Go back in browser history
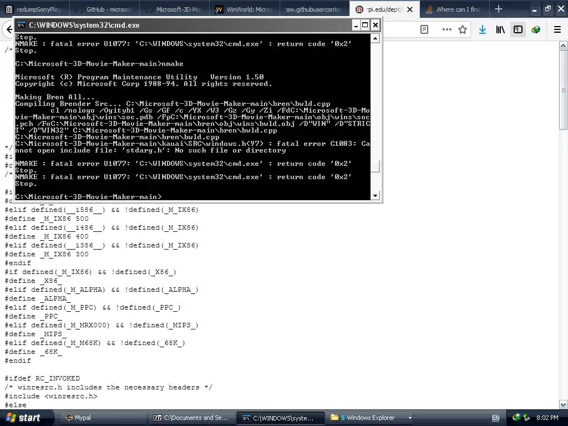The height and width of the screenshot is (426, 568). (x=9, y=29)
